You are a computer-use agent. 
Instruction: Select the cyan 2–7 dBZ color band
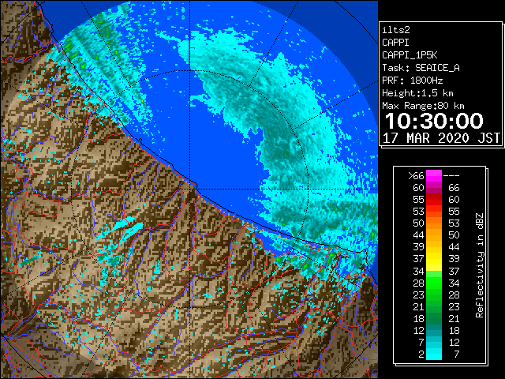(434, 355)
